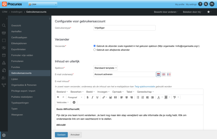Click the sidebar search icon

tap(4, 25)
